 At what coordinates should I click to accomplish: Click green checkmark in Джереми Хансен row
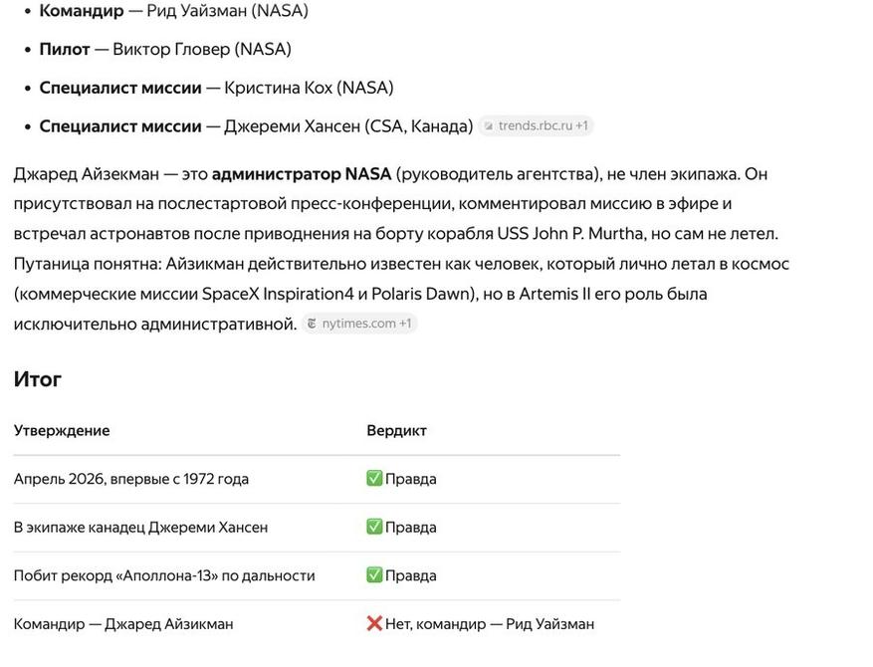tap(374, 527)
